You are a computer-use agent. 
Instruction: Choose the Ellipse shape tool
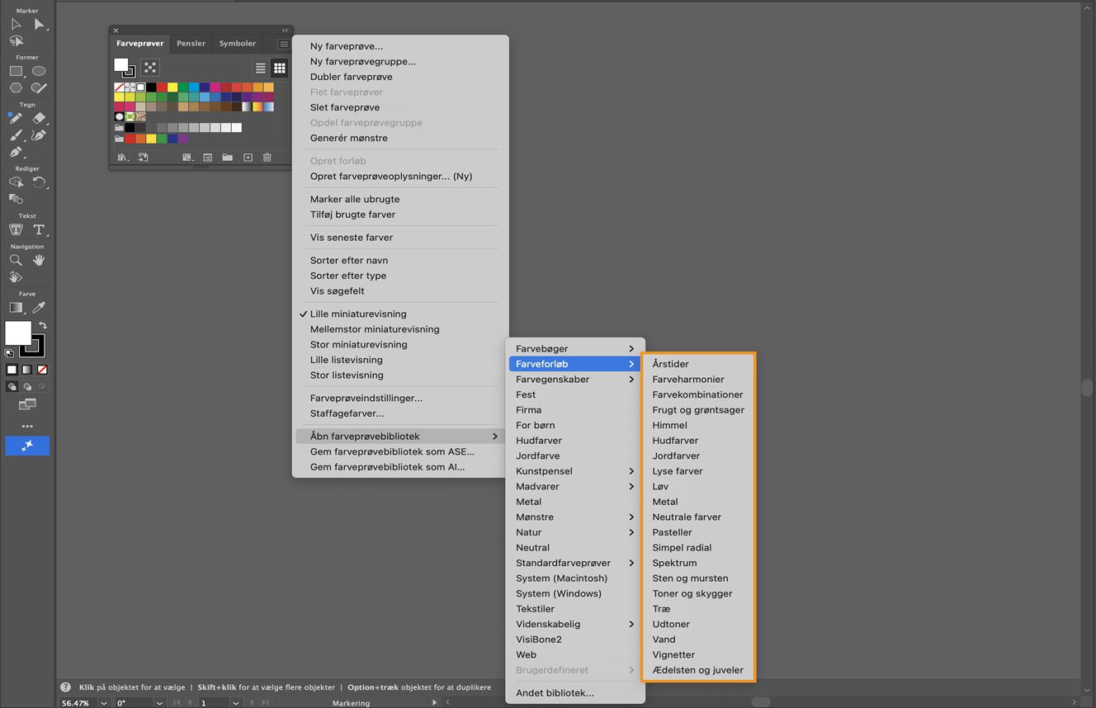[39, 71]
